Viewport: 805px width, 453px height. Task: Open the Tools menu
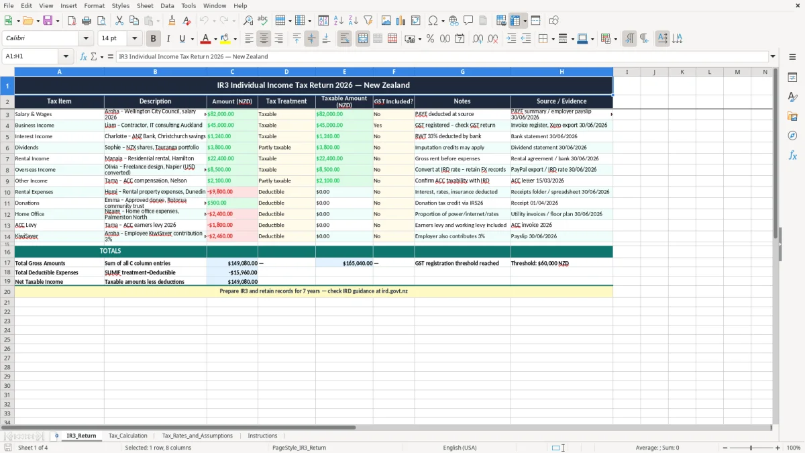pyautogui.click(x=189, y=5)
